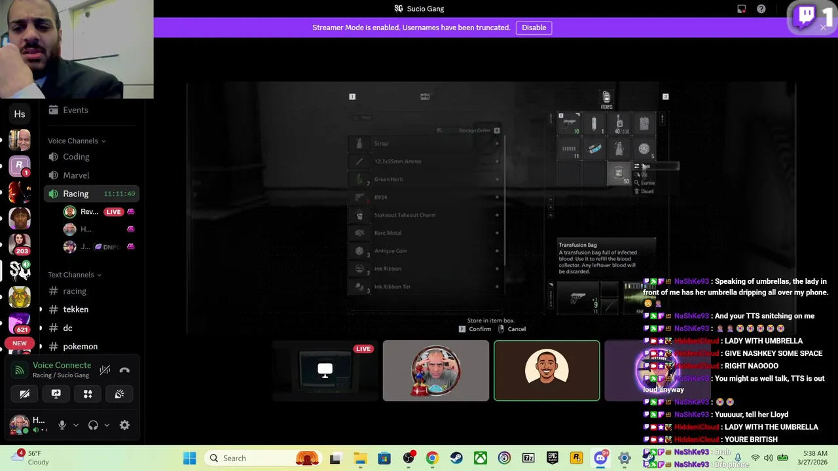Select the green-bordered cartoon avatar tile
Image resolution: width=838 pixels, height=471 pixels.
[x=547, y=370]
